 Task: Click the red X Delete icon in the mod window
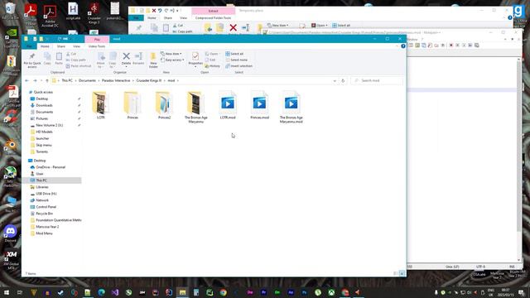[126, 56]
